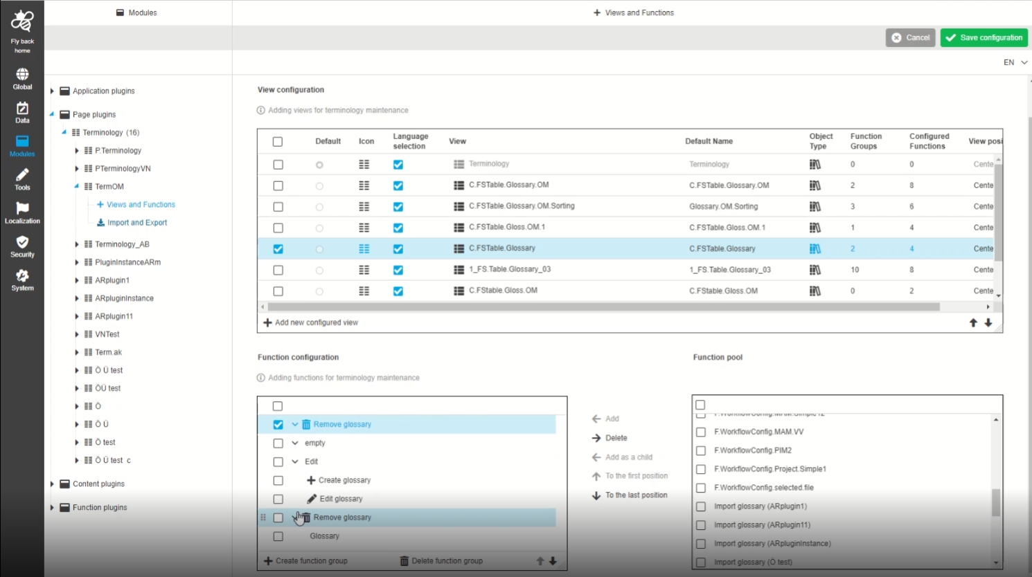The image size is (1032, 577).
Task: Select the Views and Functions tab
Action: (633, 12)
